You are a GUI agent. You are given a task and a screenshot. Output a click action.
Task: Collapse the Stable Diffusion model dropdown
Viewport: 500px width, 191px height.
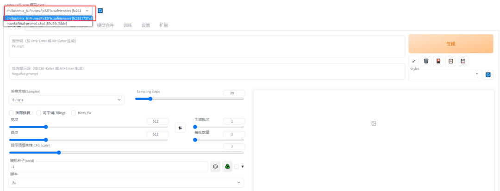(87, 11)
